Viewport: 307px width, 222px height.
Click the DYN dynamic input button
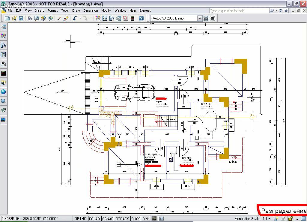pyautogui.click(x=146, y=219)
